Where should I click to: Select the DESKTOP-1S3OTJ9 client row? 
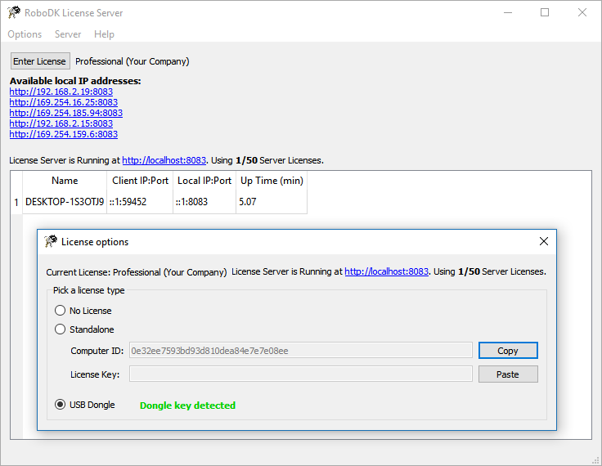pos(65,202)
